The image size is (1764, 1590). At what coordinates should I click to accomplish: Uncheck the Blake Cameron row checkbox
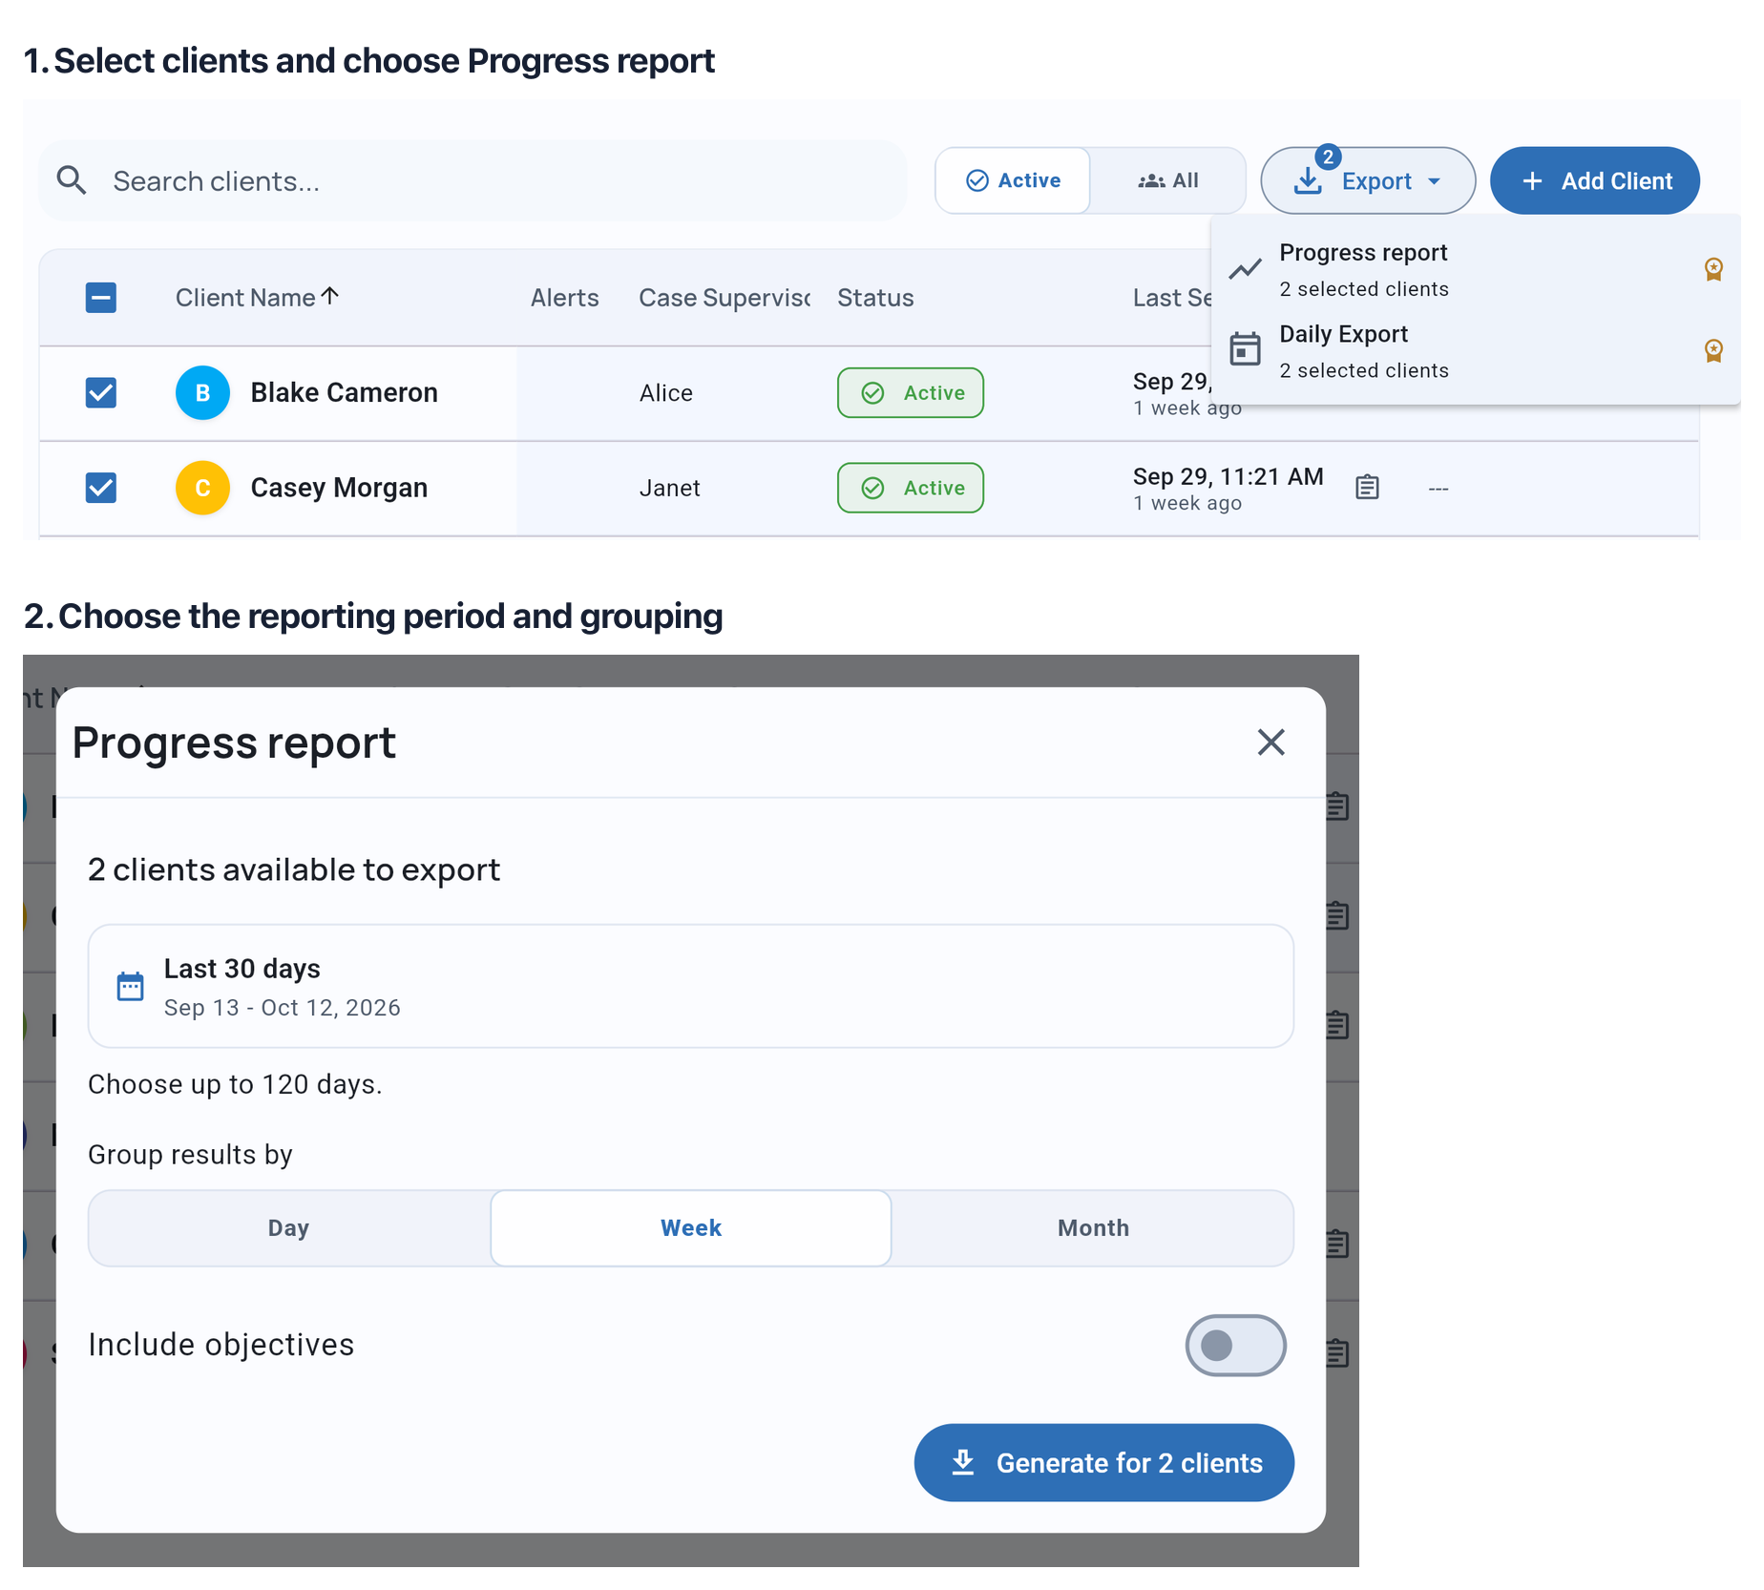click(101, 392)
